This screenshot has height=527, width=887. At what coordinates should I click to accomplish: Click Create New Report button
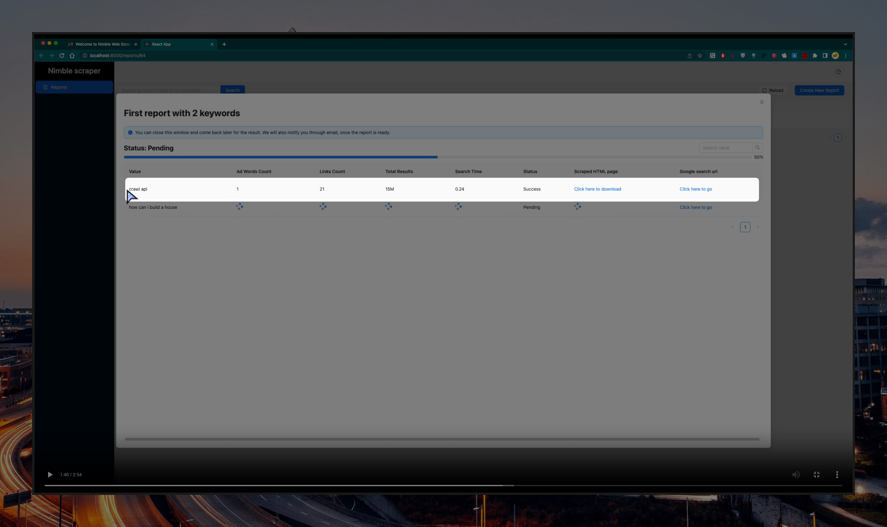pyautogui.click(x=819, y=90)
